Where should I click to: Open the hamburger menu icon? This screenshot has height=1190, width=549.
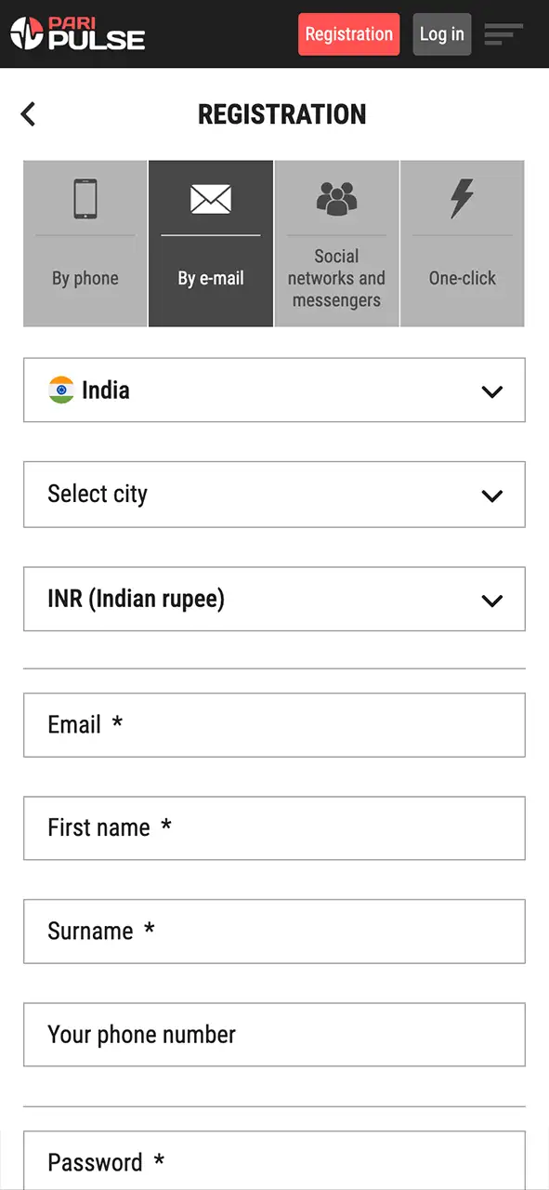click(503, 34)
